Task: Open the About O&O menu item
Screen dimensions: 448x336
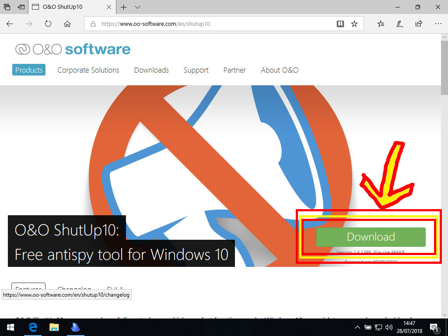Action: pos(280,70)
